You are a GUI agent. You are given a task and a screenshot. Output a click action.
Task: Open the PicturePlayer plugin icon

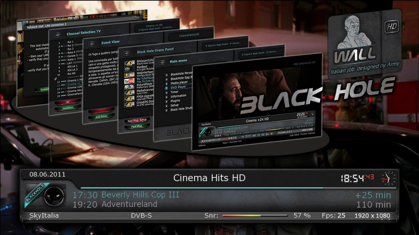point(129,87)
